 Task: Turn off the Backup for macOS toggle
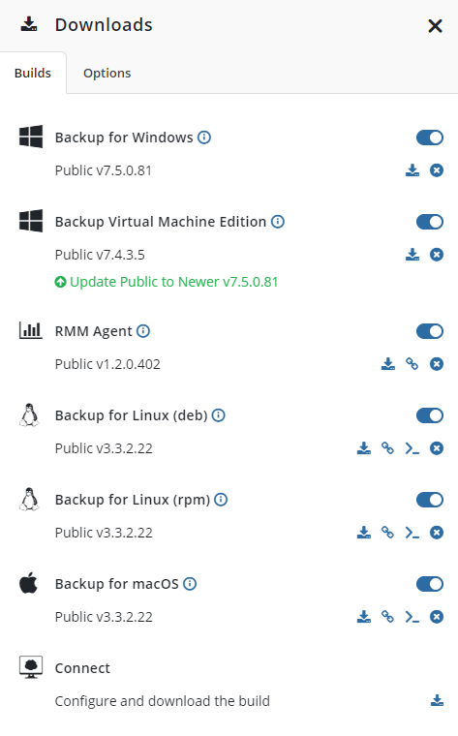click(x=429, y=584)
